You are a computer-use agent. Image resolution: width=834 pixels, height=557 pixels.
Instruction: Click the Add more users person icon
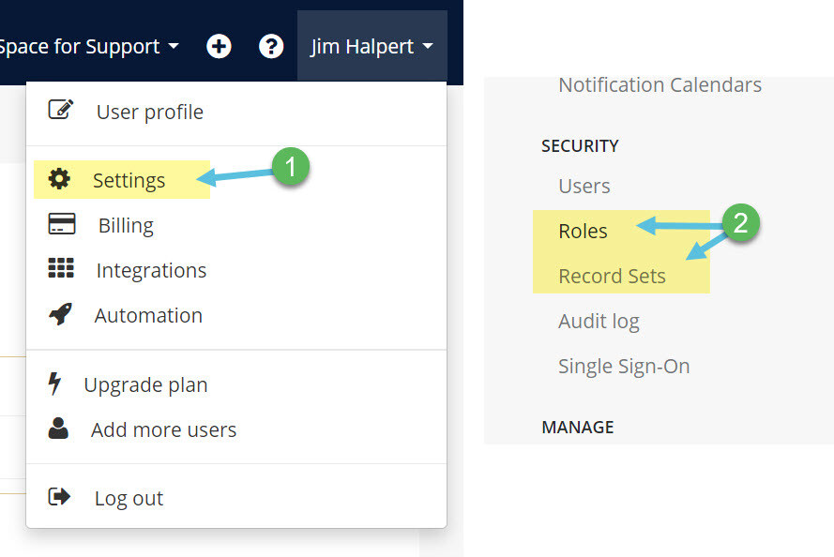[x=60, y=430]
